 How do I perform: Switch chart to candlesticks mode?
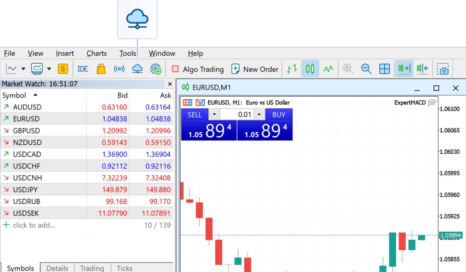point(310,69)
